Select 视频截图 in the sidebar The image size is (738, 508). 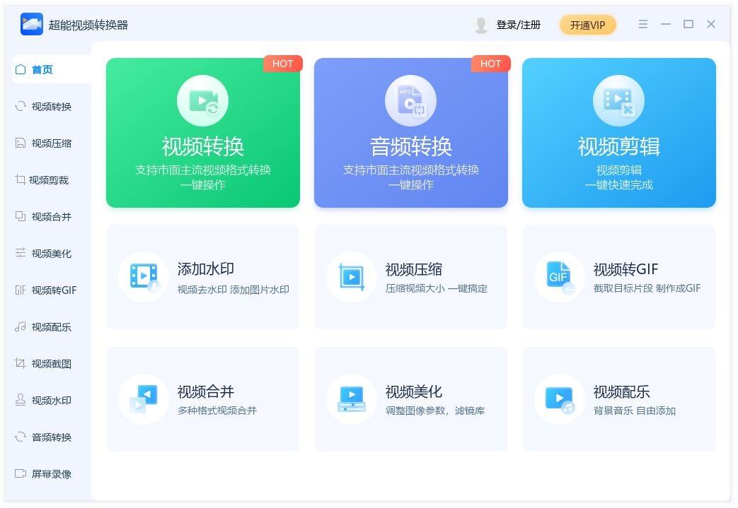click(51, 364)
